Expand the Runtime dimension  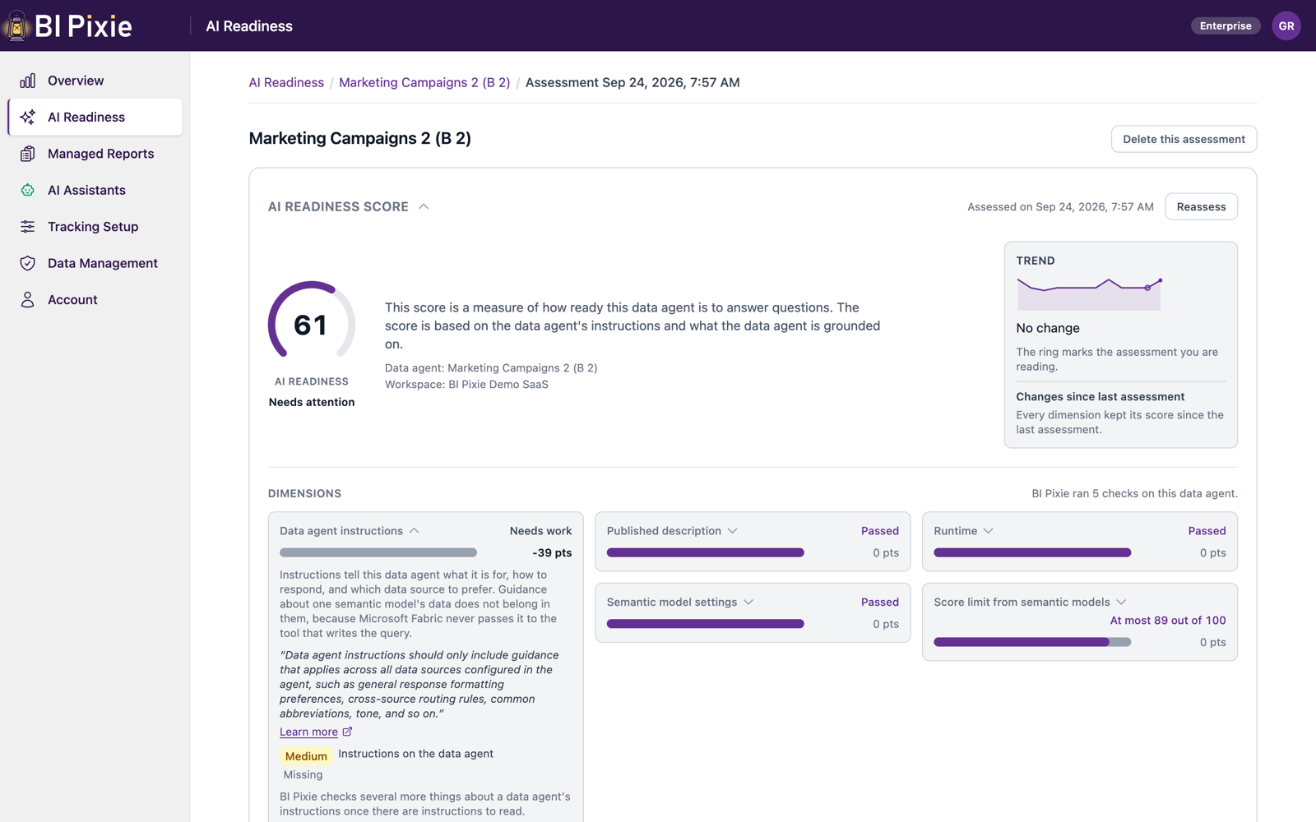coord(989,531)
